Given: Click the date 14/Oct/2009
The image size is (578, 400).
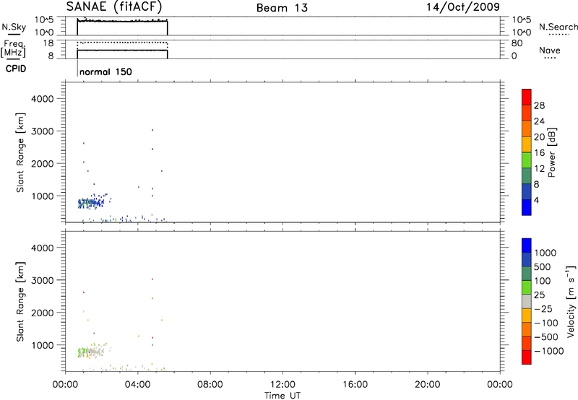Looking at the screenshot, I should 463,7.
